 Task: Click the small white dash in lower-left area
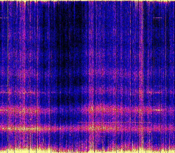pos(26,141)
